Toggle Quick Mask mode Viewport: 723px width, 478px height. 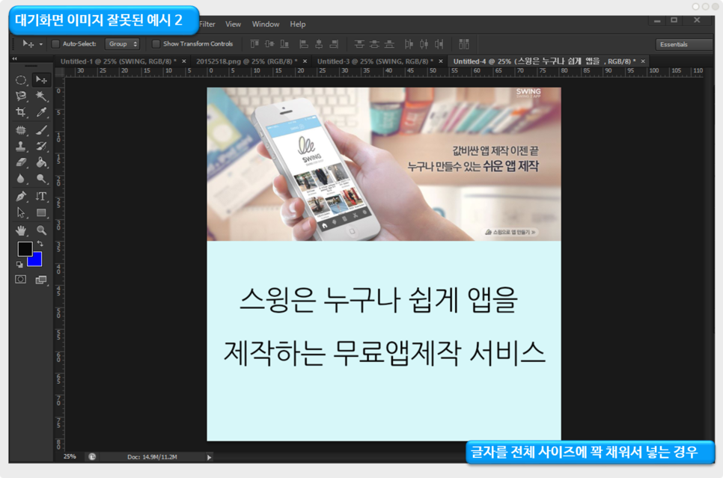click(x=21, y=280)
